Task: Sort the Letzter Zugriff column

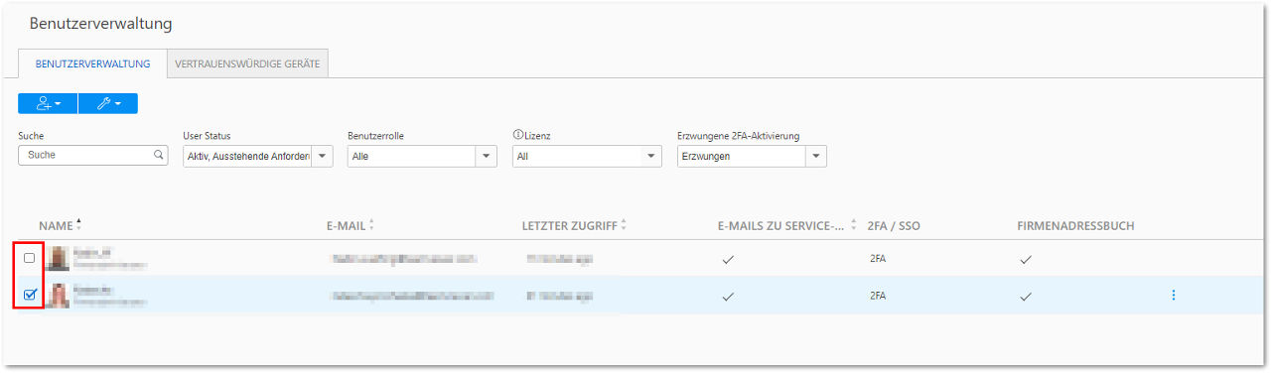Action: pyautogui.click(x=624, y=225)
